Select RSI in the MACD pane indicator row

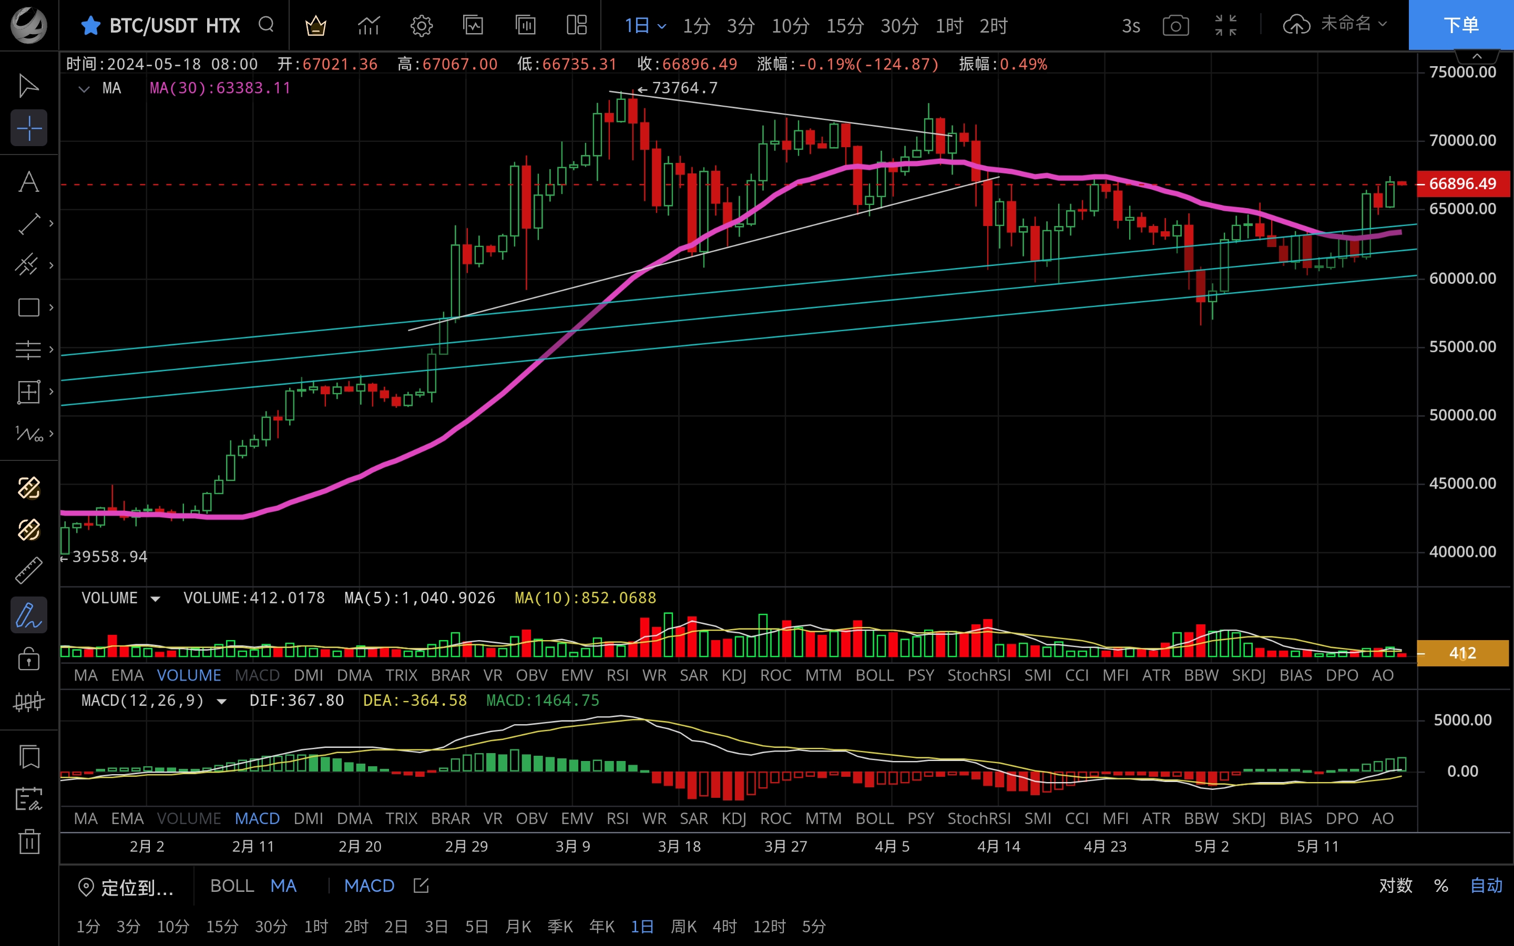click(x=618, y=818)
